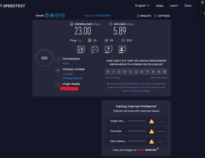This screenshot has height=158, width=205.
Task: Share result on Twitter
Action: (x=52, y=15)
